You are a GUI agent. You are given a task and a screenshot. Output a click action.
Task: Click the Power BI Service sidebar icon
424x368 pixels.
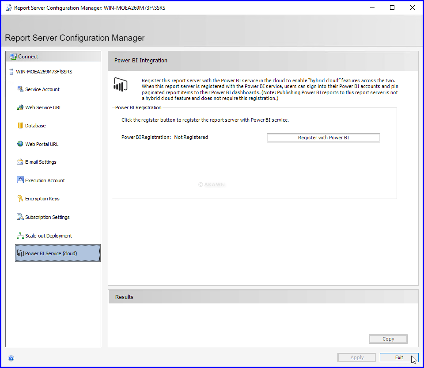click(x=20, y=253)
